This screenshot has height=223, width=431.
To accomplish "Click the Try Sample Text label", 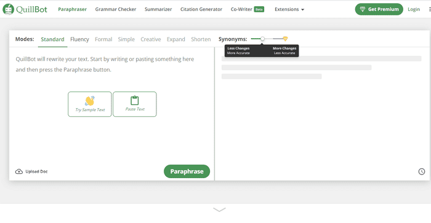I will pos(90,110).
